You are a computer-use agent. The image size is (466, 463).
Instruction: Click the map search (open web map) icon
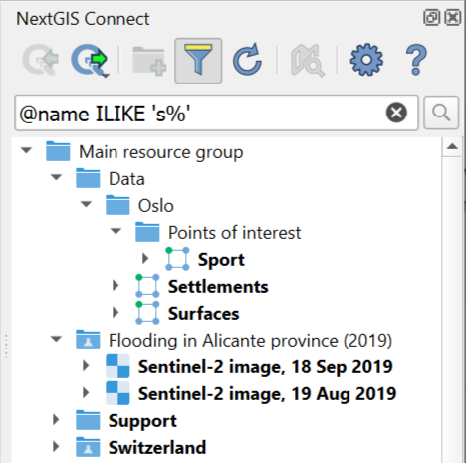click(x=308, y=61)
